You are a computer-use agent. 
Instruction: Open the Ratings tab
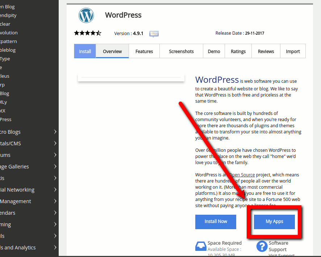[238, 51]
